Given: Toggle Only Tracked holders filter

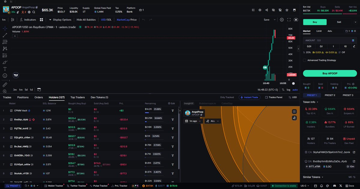Looking at the screenshot, I should point(227,97).
